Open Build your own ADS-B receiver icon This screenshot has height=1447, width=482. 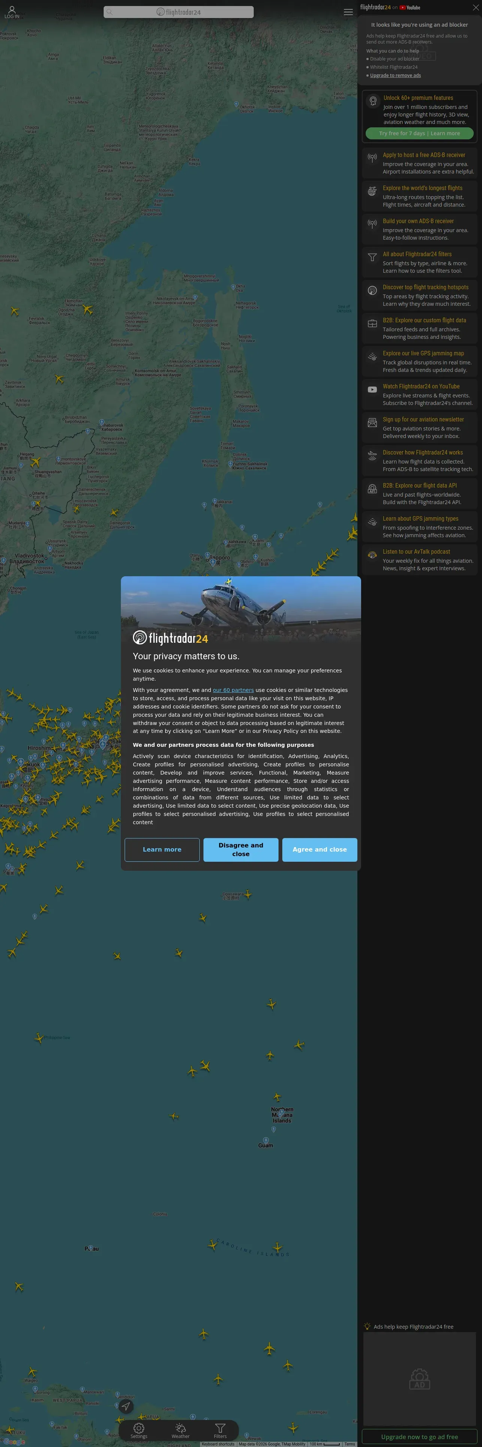point(372,224)
